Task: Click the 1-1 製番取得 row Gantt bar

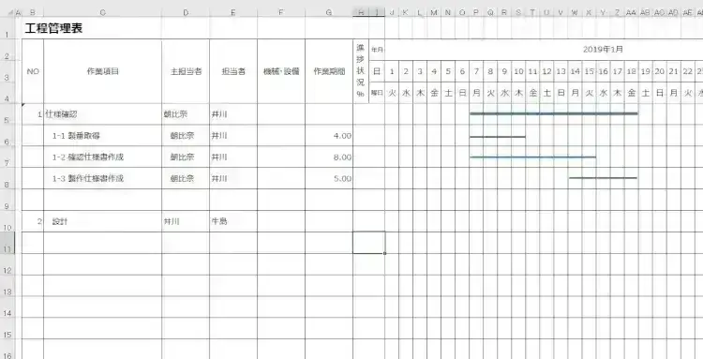Action: pos(498,137)
